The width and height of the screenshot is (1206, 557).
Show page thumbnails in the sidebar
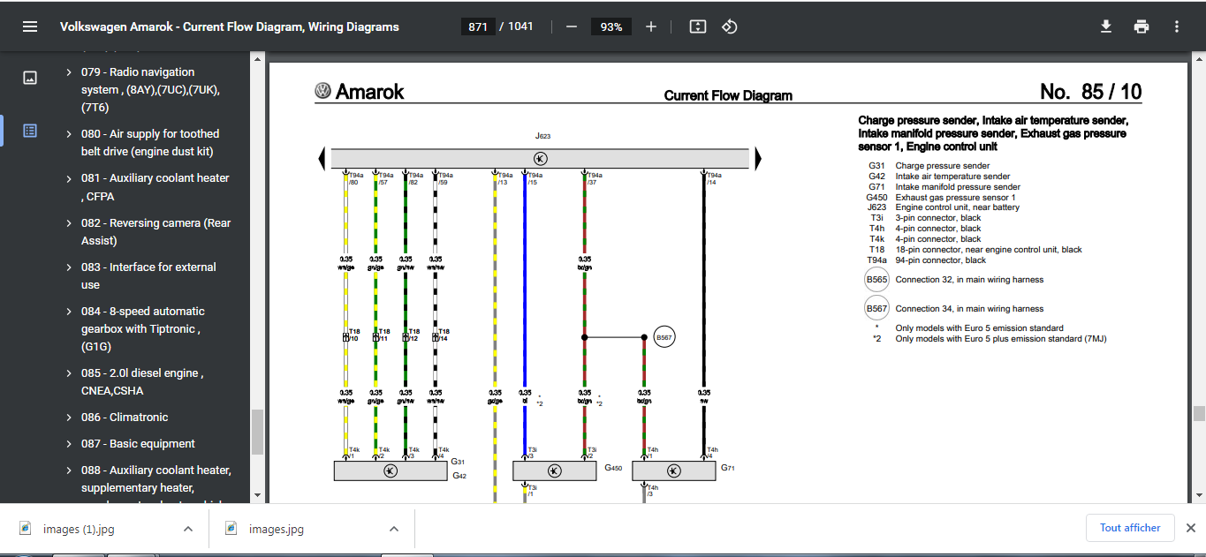click(x=30, y=78)
